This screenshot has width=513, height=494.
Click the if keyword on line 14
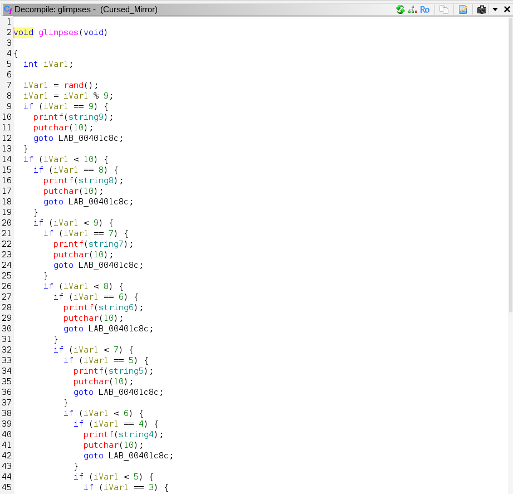click(x=28, y=159)
